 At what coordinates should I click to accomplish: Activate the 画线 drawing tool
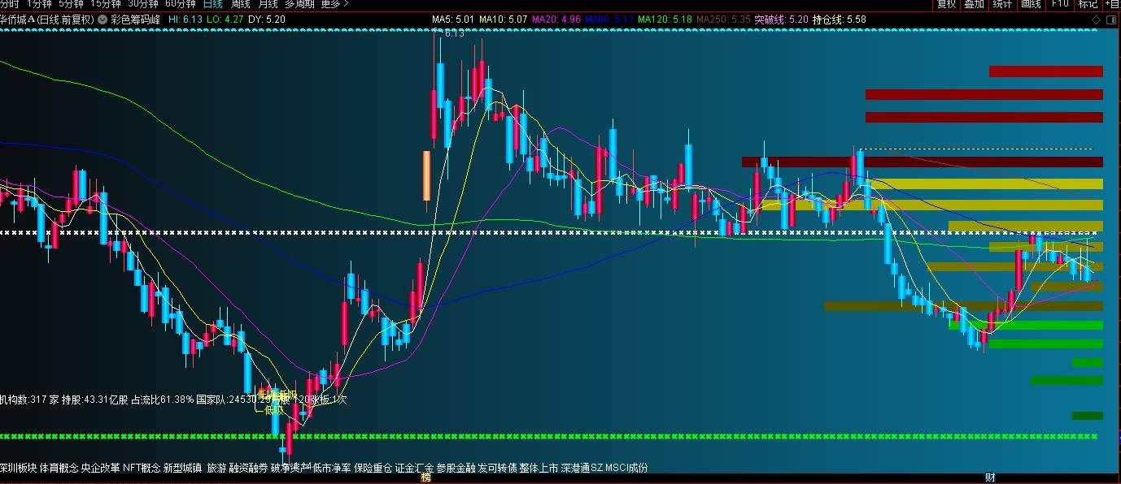(x=1031, y=4)
